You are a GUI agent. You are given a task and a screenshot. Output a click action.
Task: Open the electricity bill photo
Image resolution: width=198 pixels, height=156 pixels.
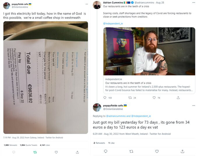[46, 78]
